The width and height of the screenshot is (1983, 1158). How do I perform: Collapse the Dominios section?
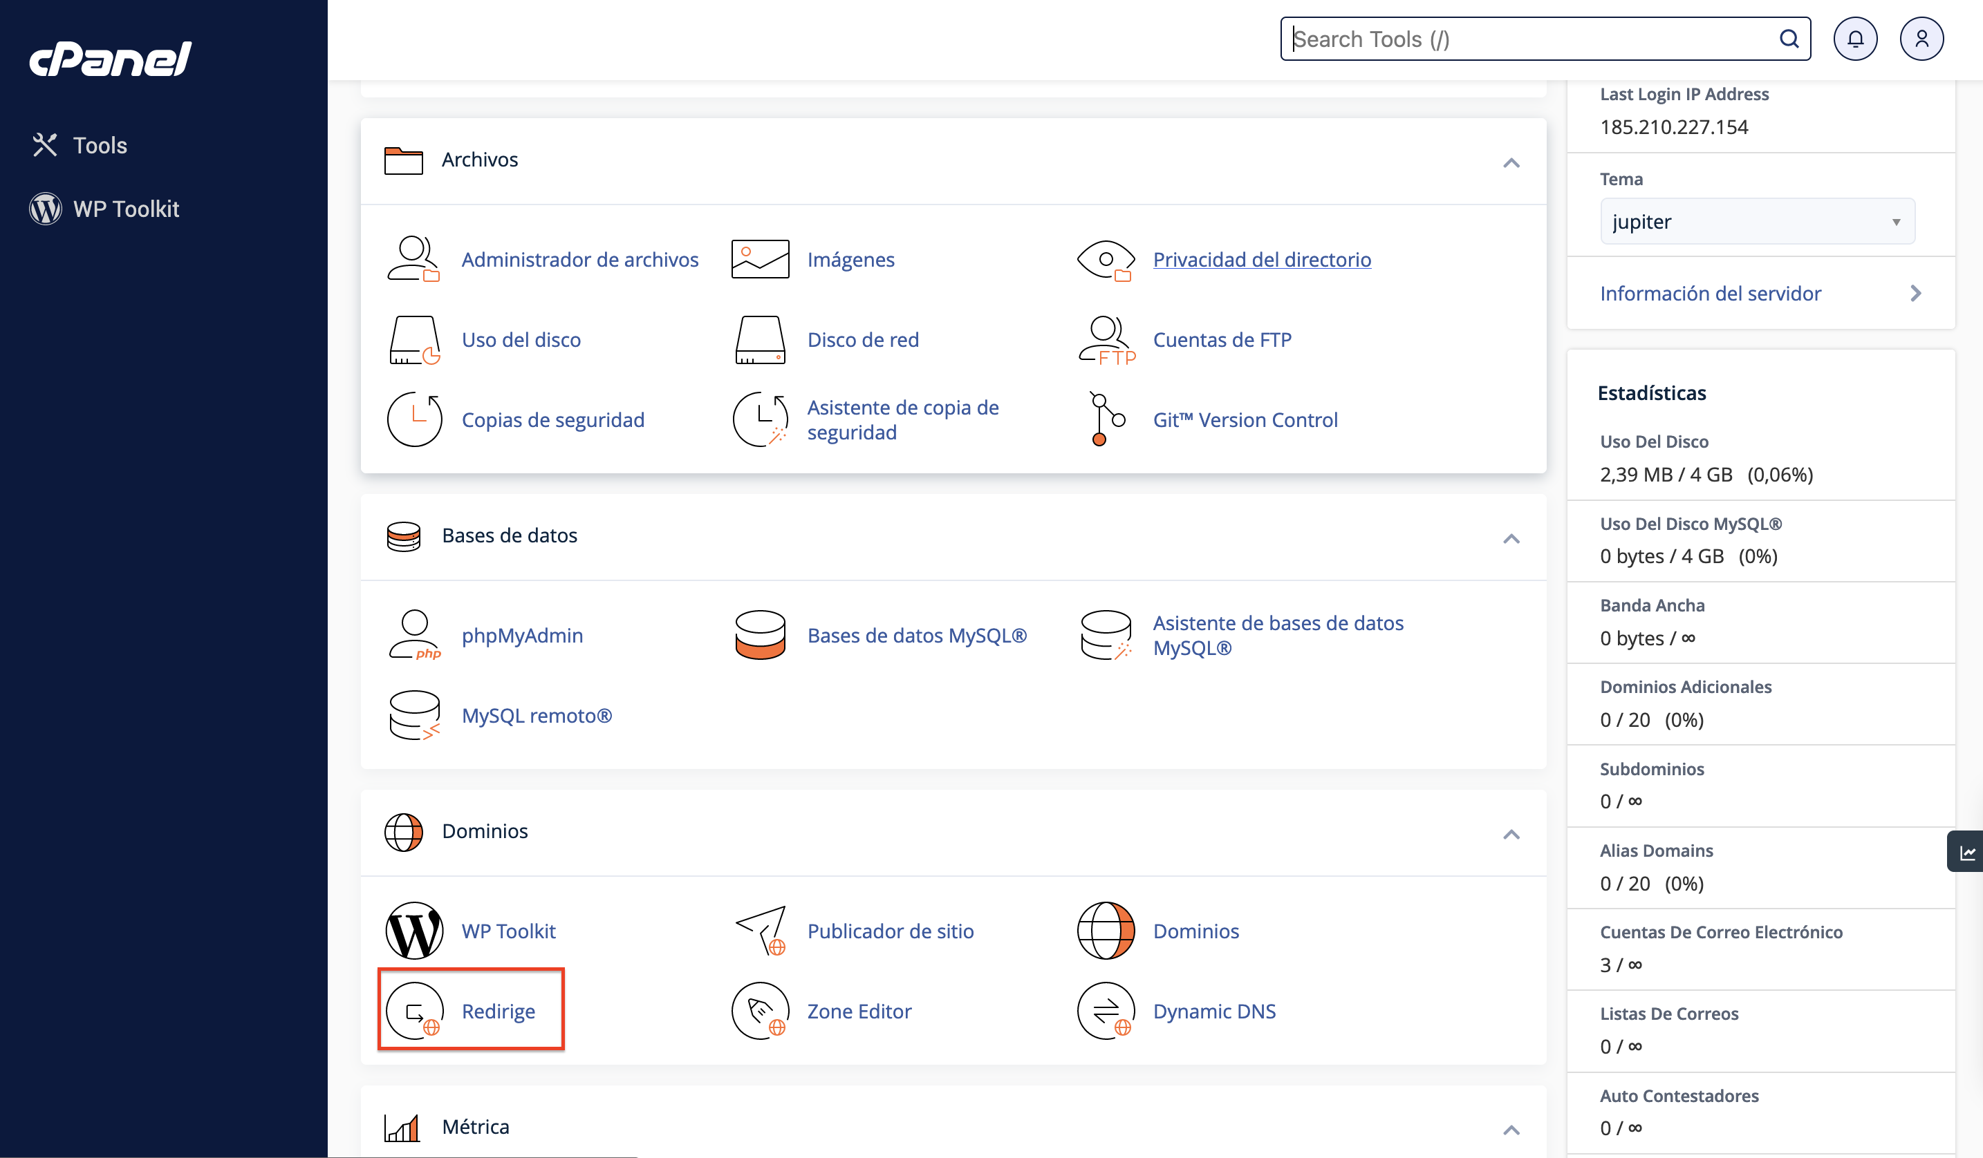pos(1511,834)
